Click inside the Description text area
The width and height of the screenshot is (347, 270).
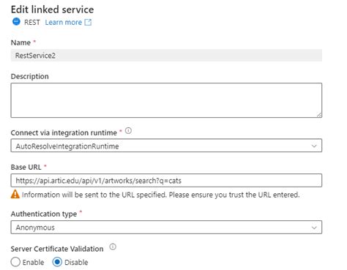[x=166, y=100]
